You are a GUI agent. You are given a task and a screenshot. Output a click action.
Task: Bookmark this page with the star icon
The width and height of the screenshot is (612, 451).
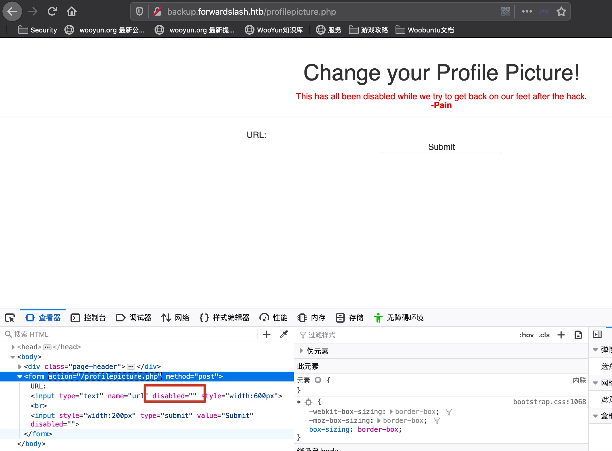tap(561, 12)
